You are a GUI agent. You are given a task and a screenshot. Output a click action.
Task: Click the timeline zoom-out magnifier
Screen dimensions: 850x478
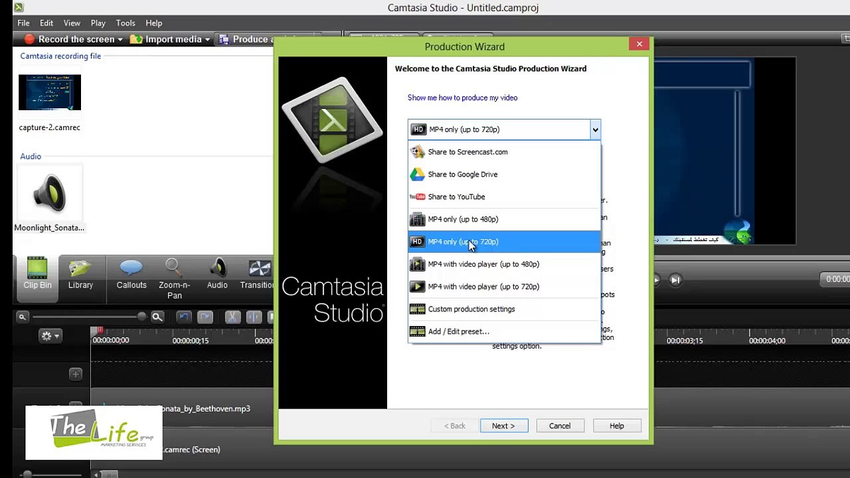click(x=22, y=317)
